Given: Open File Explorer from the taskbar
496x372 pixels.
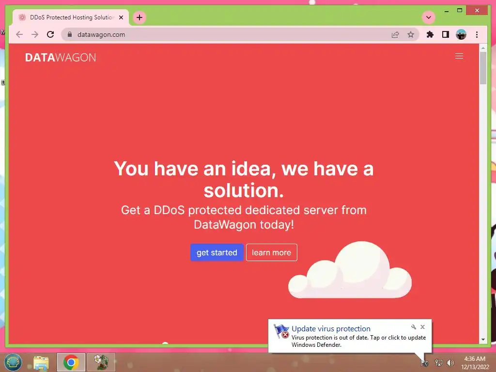Looking at the screenshot, I should pyautogui.click(x=41, y=362).
